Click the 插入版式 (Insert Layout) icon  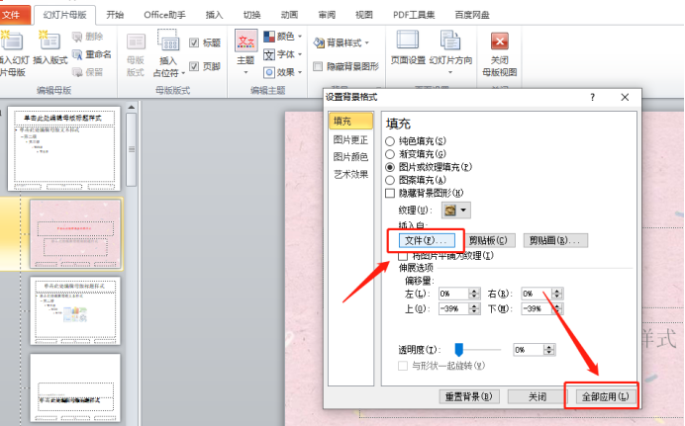pos(50,43)
